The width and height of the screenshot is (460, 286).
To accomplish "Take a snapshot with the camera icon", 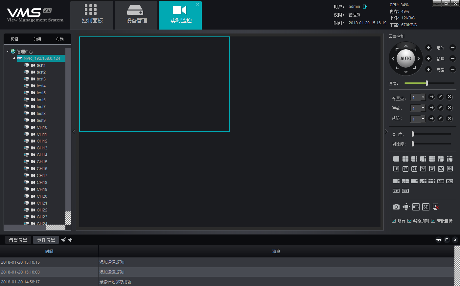I will pyautogui.click(x=396, y=207).
